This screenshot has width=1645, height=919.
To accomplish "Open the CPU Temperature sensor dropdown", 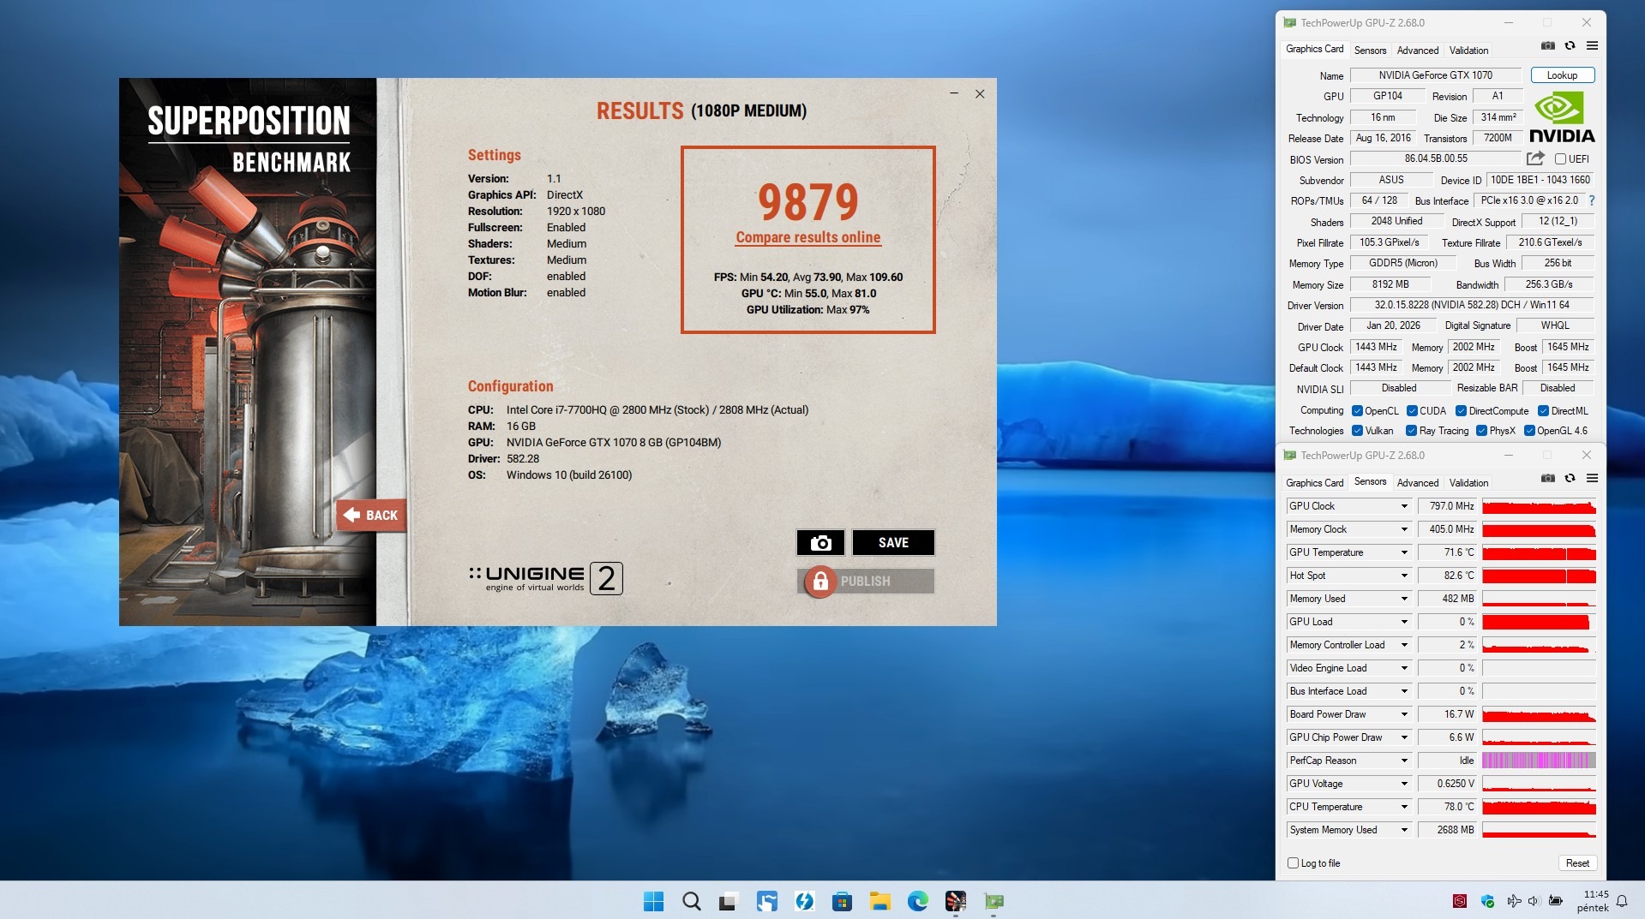I will 1404,807.
